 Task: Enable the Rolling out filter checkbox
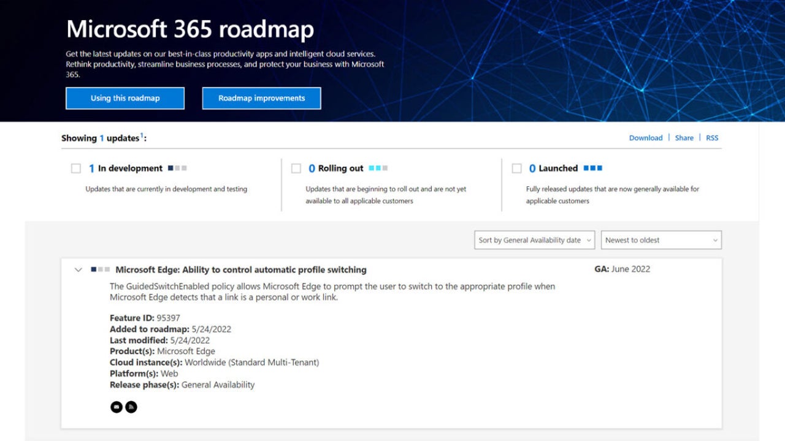pos(296,168)
